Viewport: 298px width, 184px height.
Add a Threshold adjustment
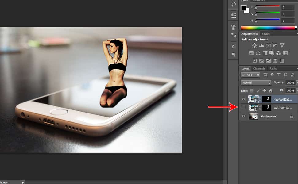pos(268,61)
